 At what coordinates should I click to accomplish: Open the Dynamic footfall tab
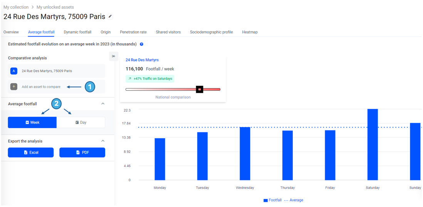[x=77, y=32]
